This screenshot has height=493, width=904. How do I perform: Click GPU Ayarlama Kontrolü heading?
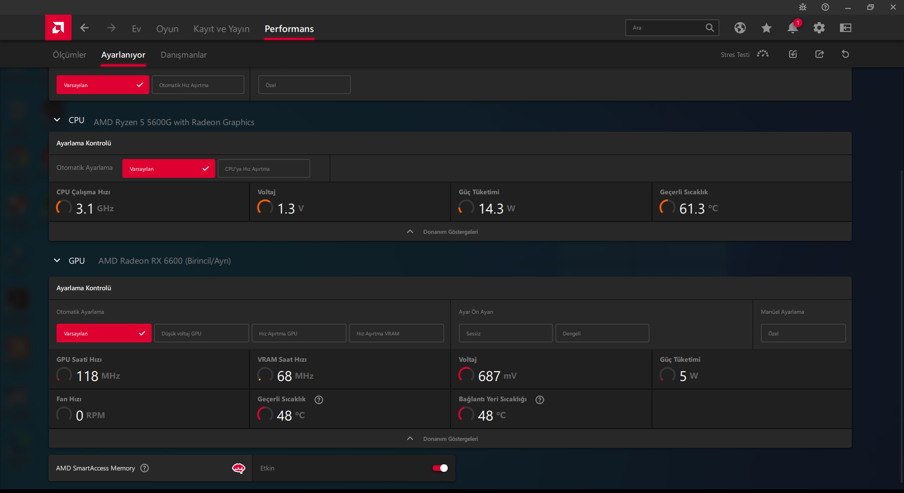click(x=84, y=288)
